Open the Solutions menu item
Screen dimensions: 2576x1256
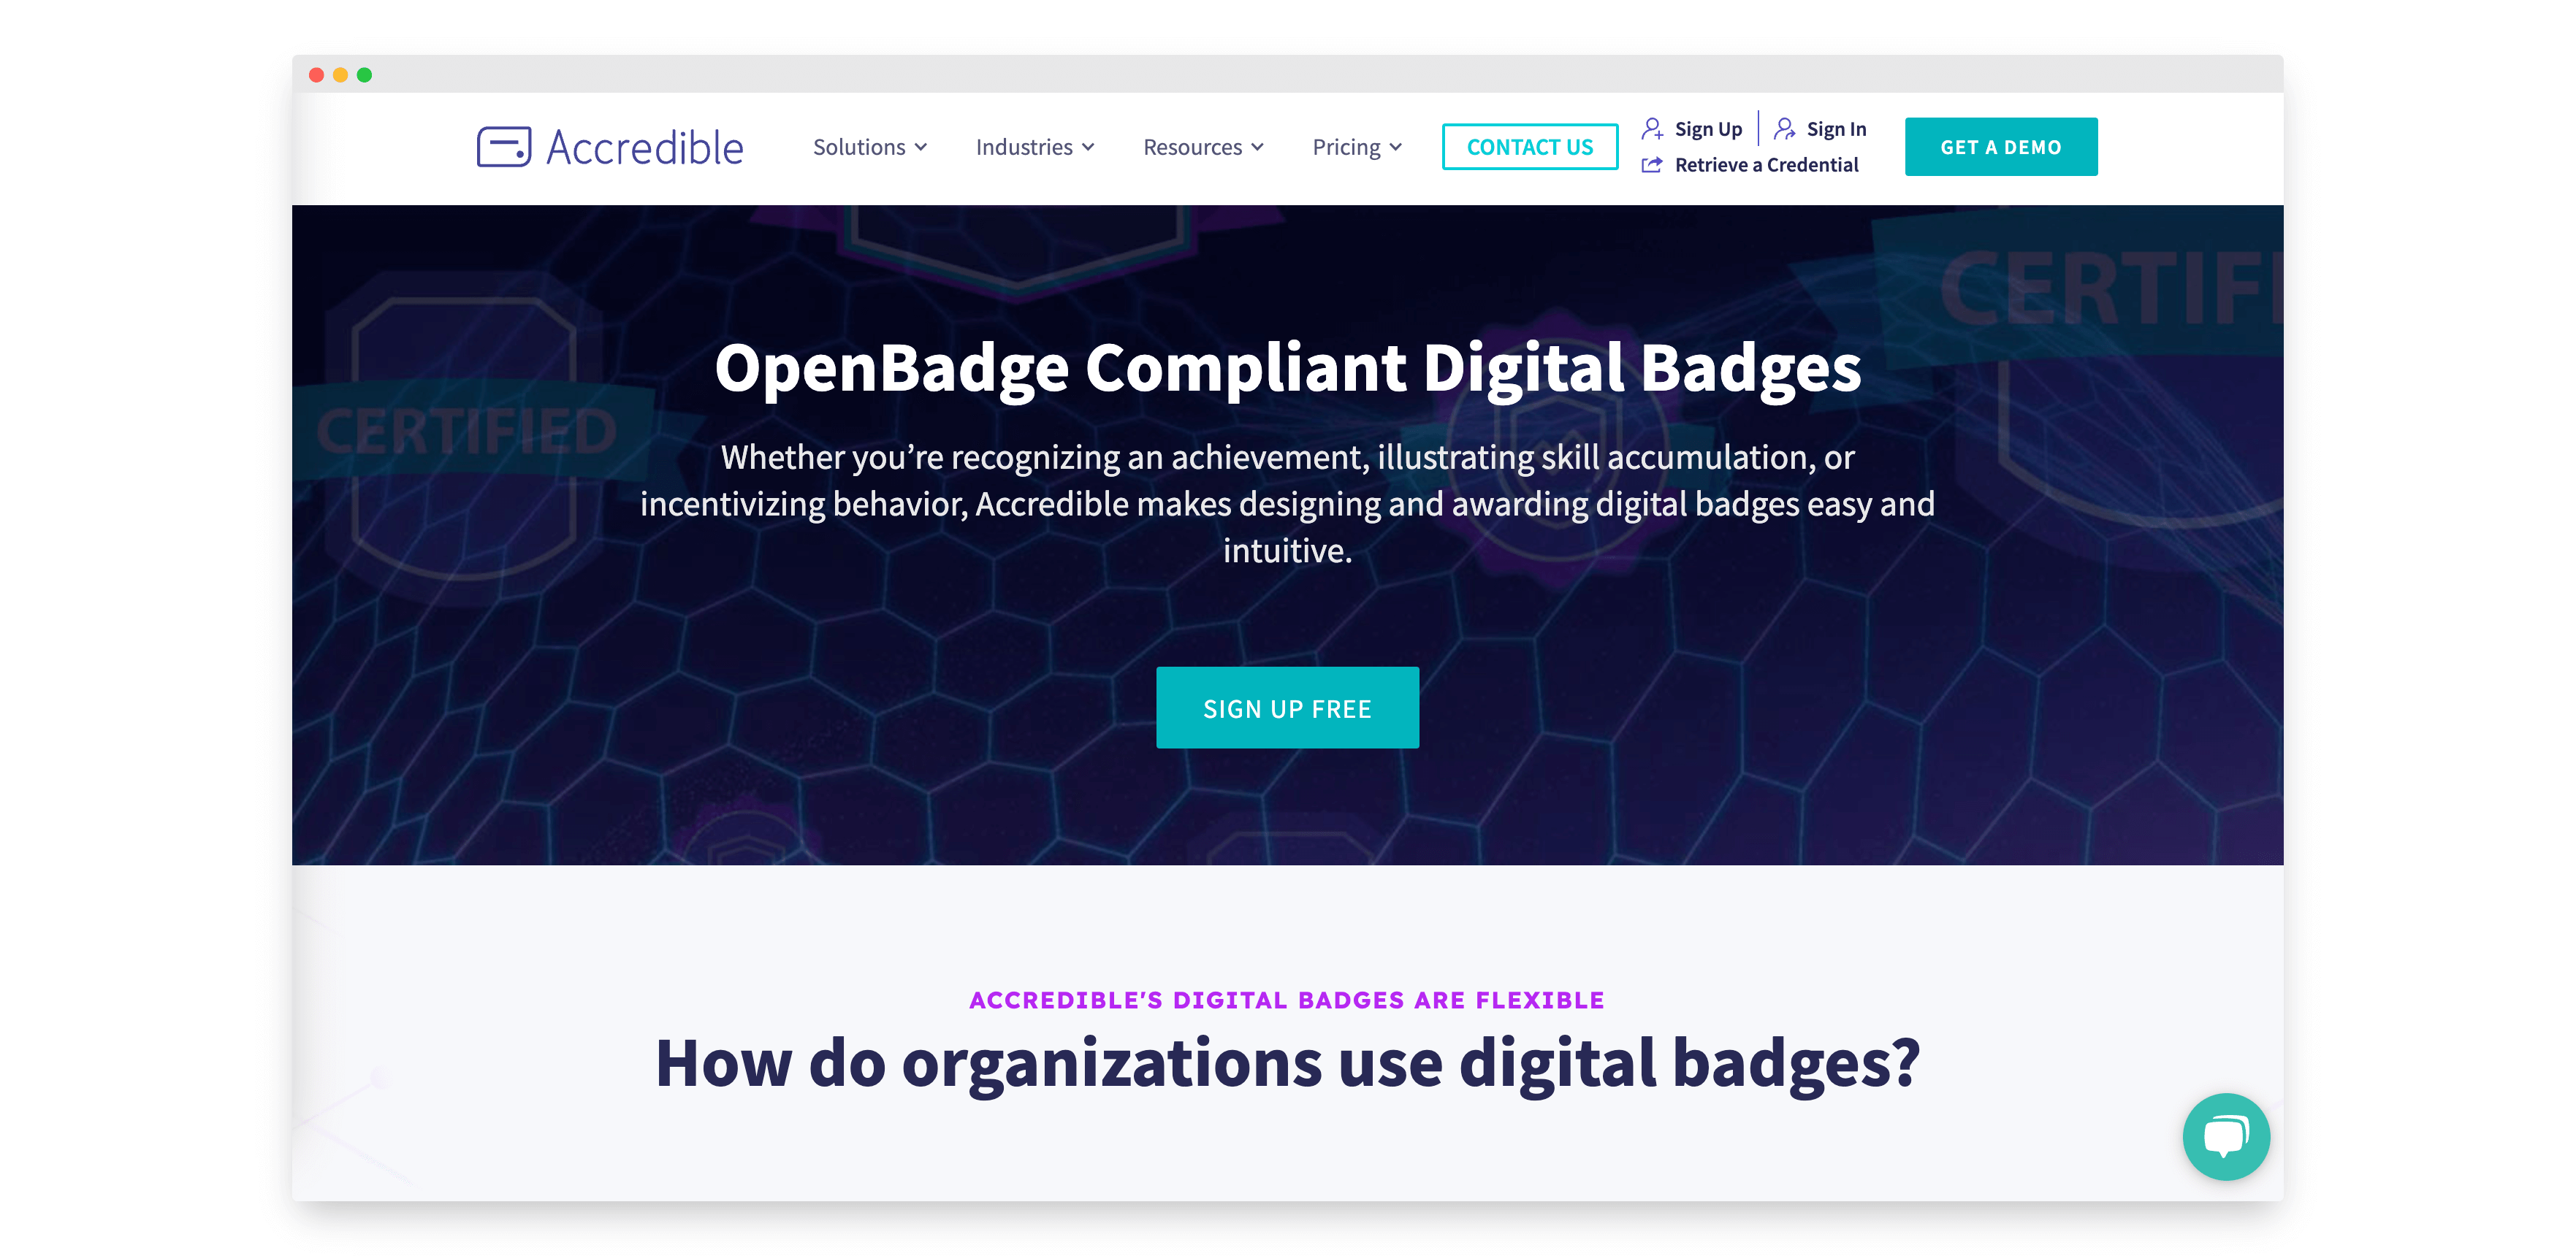(x=870, y=147)
